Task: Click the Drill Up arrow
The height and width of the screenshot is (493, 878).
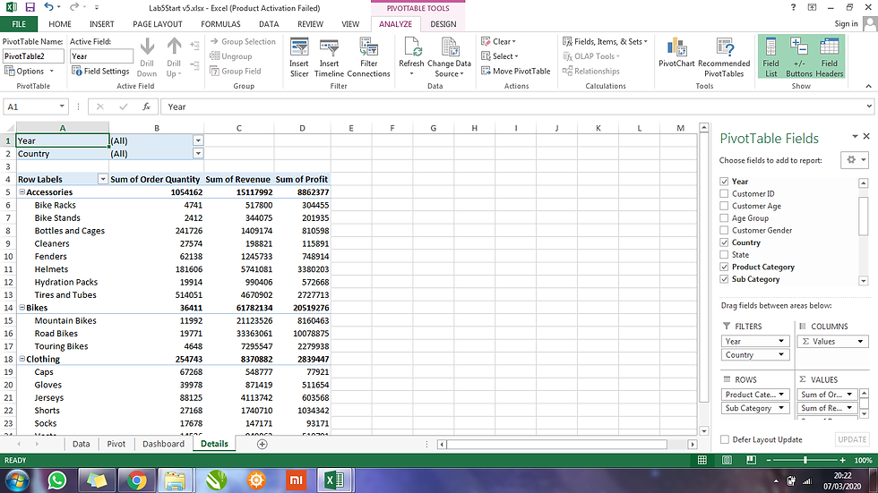Action: pos(174,47)
